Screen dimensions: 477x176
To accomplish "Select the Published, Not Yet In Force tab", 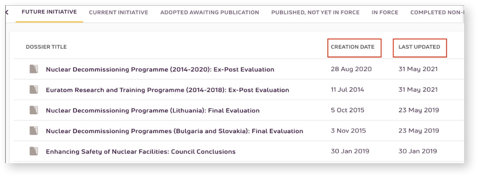I will (315, 13).
